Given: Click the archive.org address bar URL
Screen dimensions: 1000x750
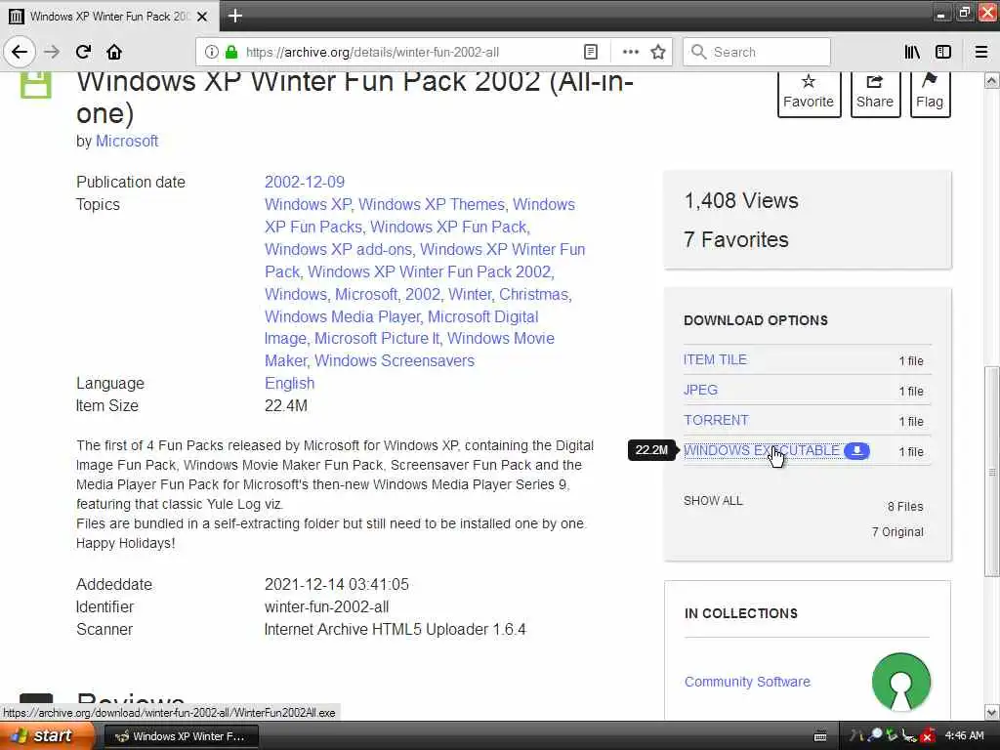Looking at the screenshot, I should [372, 52].
